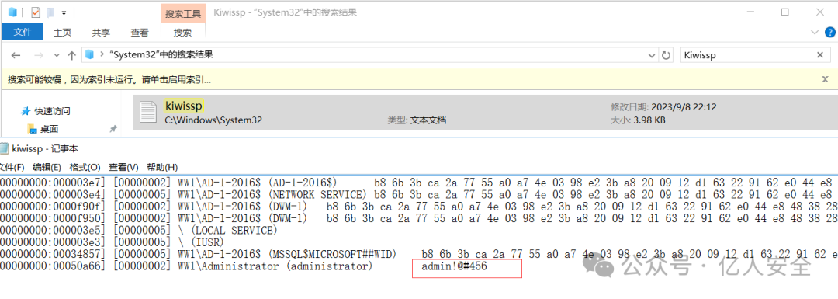Click the admin!@#456 password text in Notepad
The height and width of the screenshot is (299, 838).
(x=454, y=266)
